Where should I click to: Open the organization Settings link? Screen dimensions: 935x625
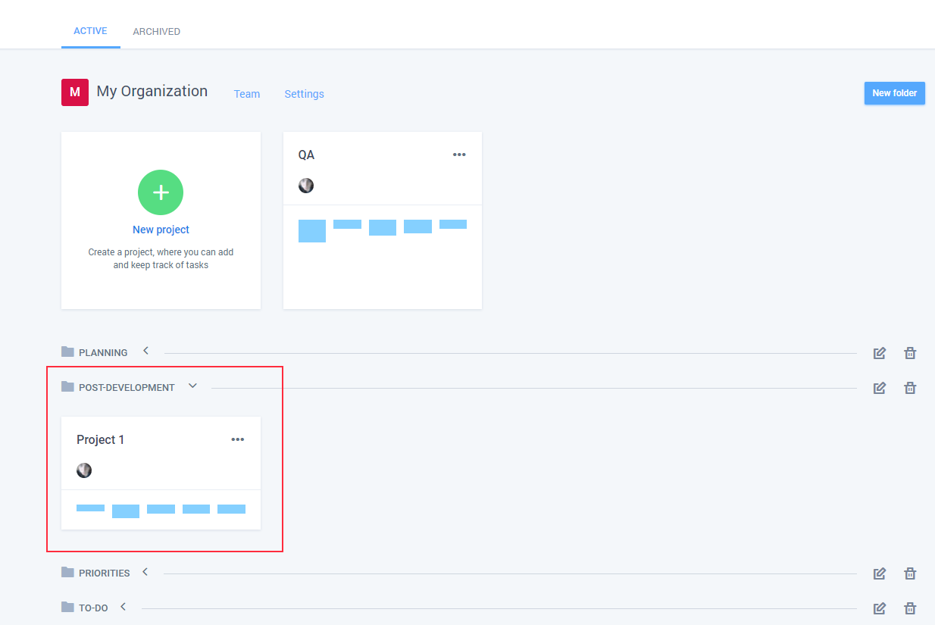[x=304, y=94]
